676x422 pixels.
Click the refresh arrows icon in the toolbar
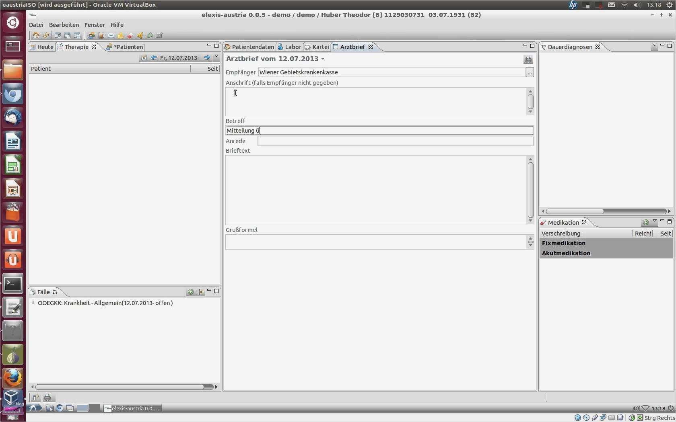[46, 35]
